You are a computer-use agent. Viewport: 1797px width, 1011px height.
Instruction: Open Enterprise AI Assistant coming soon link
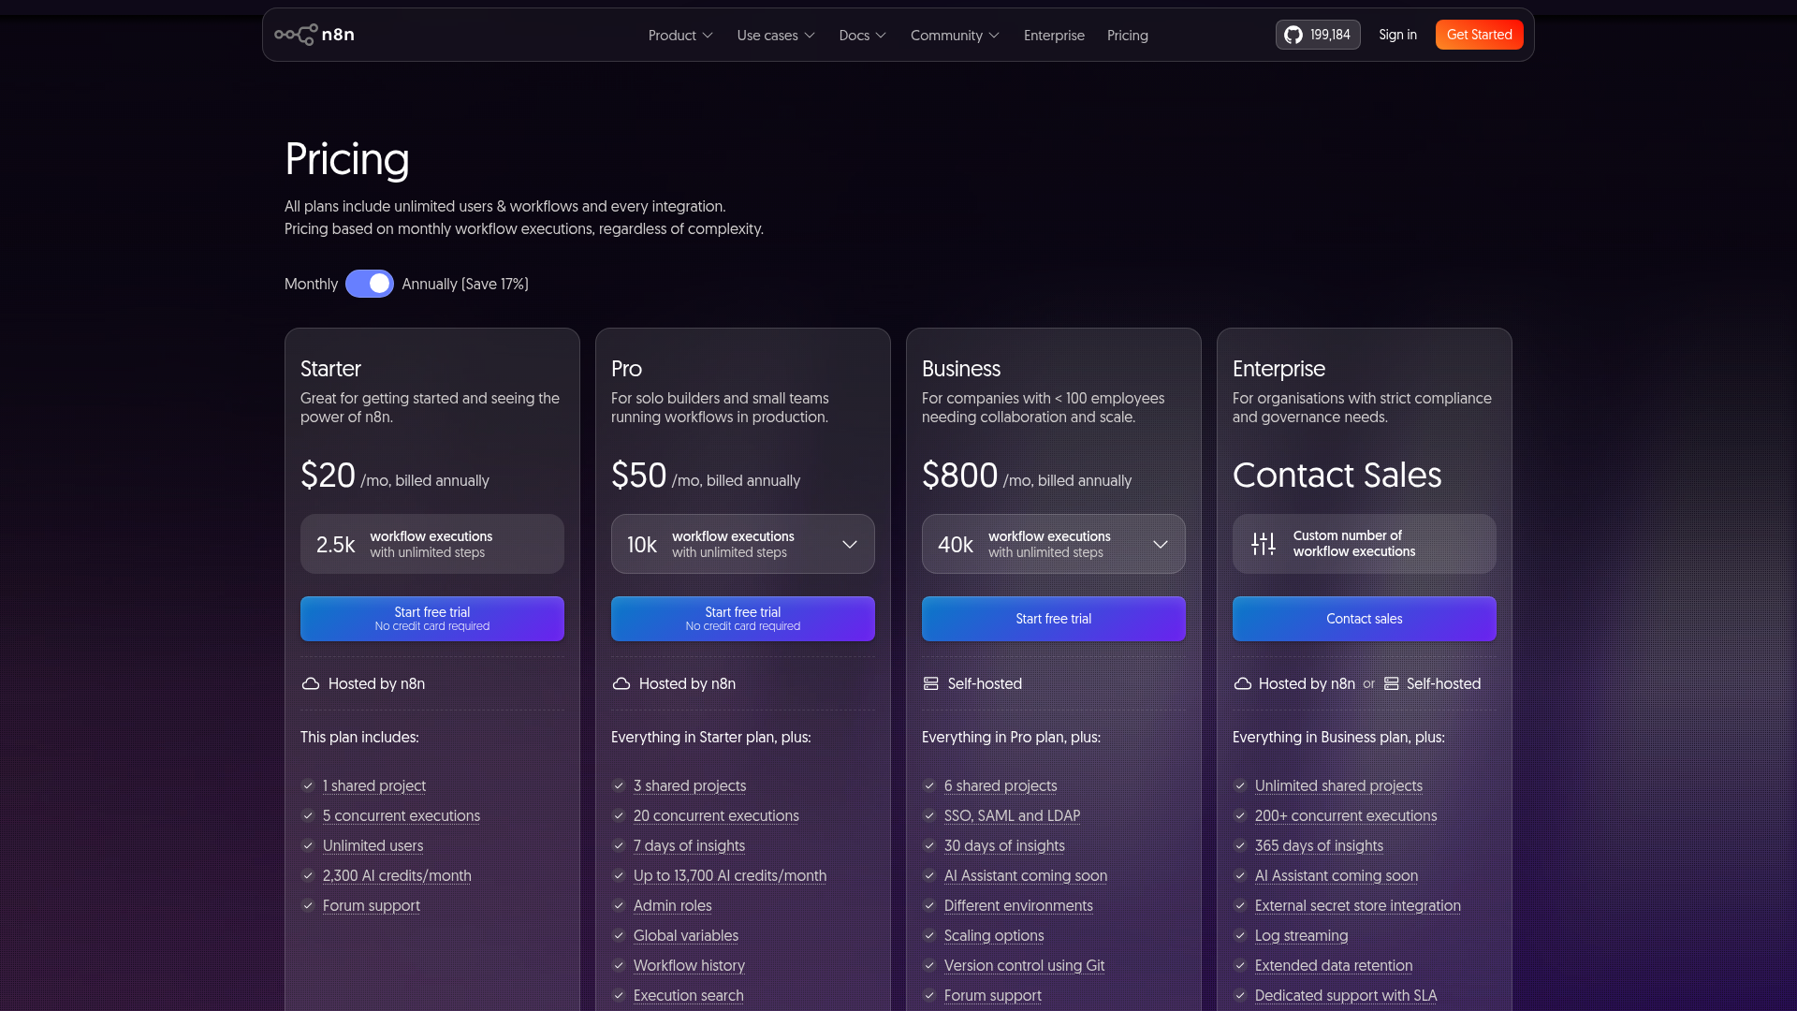[x=1337, y=875]
